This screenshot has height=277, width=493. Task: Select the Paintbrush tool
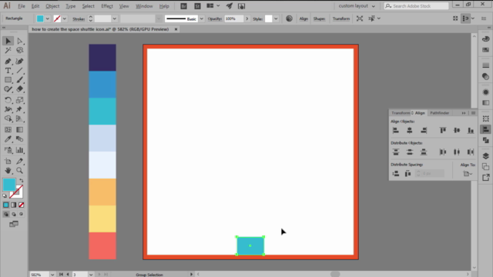(x=20, y=80)
